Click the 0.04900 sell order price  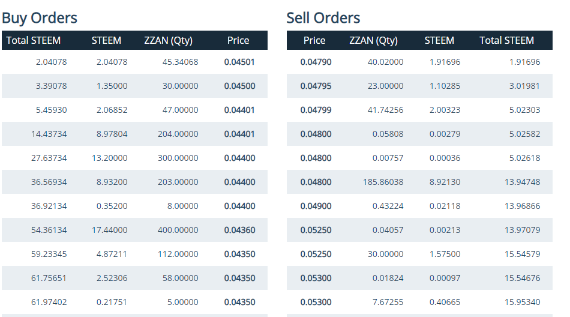(316, 206)
